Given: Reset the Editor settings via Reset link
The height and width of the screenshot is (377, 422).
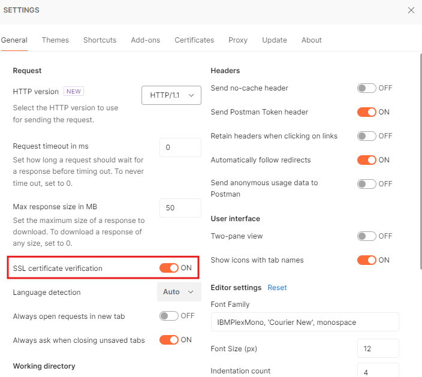Looking at the screenshot, I should coord(277,287).
